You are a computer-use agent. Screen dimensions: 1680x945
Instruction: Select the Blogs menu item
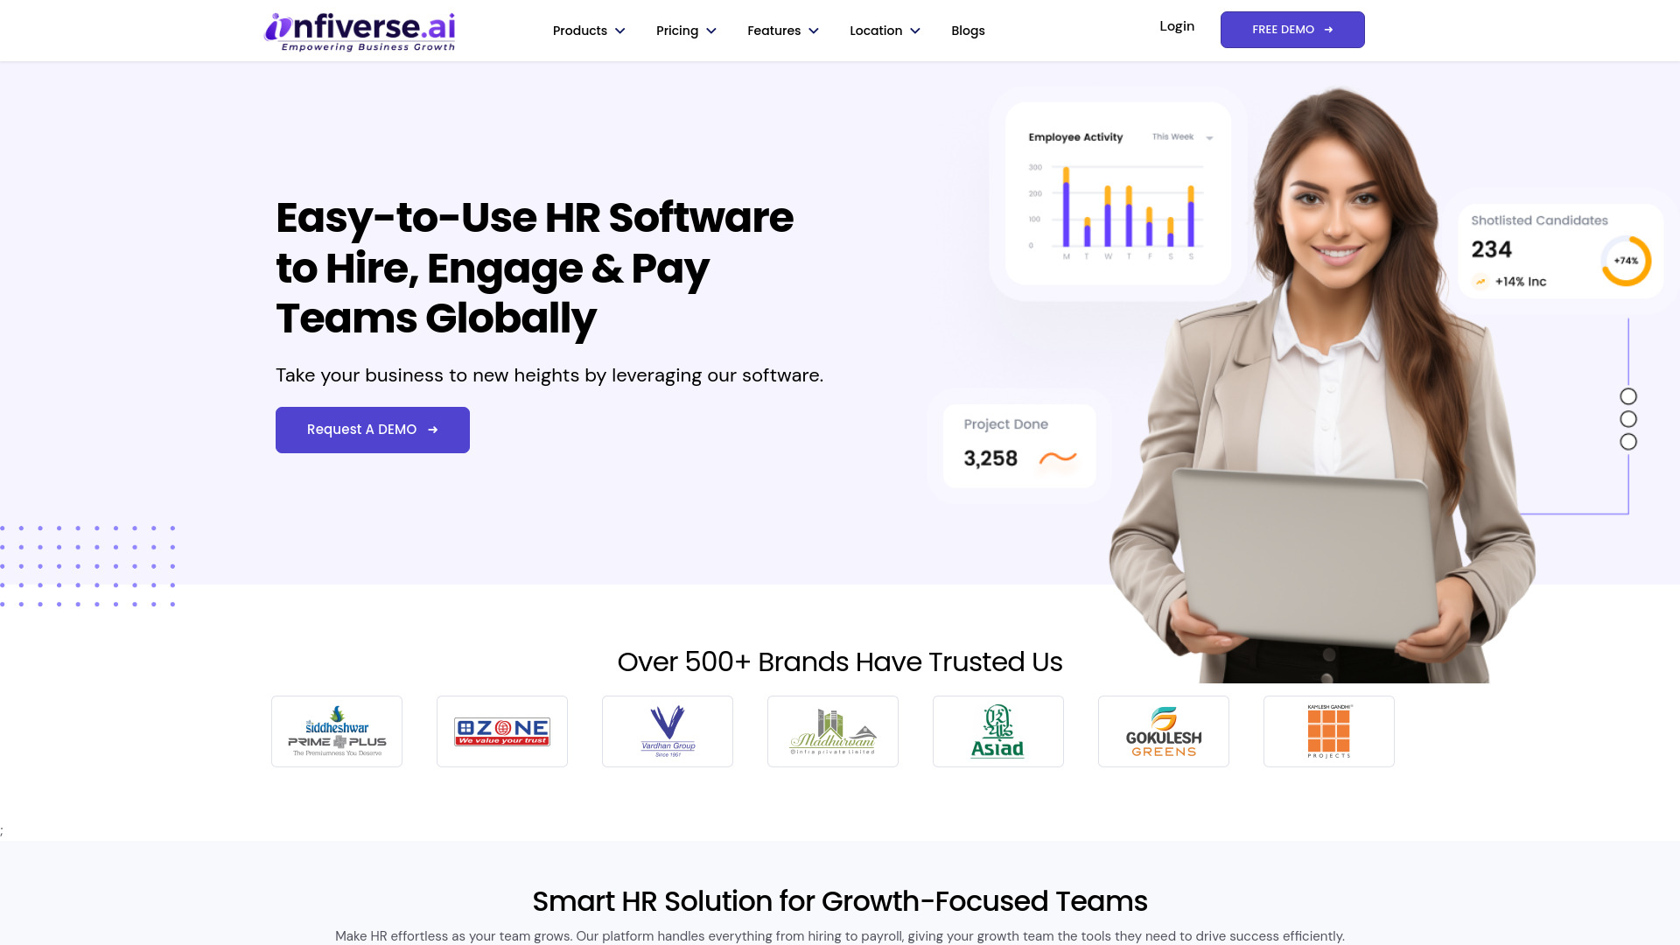coord(968,30)
